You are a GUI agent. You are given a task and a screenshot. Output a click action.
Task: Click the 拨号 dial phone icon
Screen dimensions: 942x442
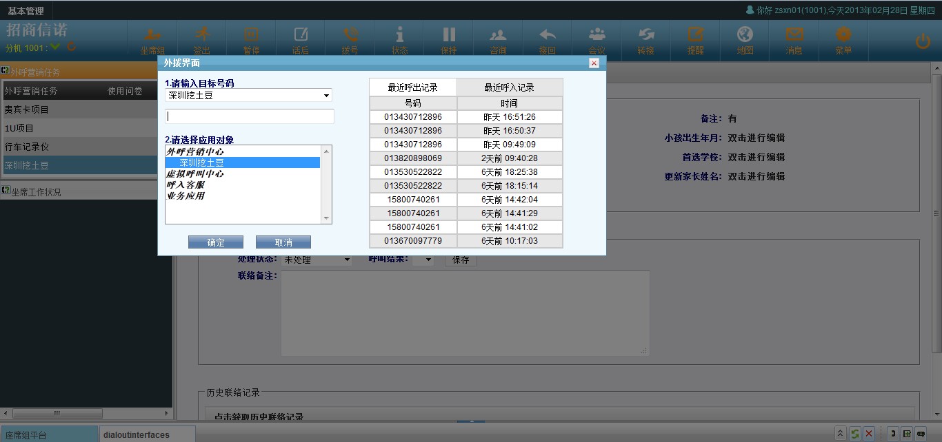(x=350, y=39)
